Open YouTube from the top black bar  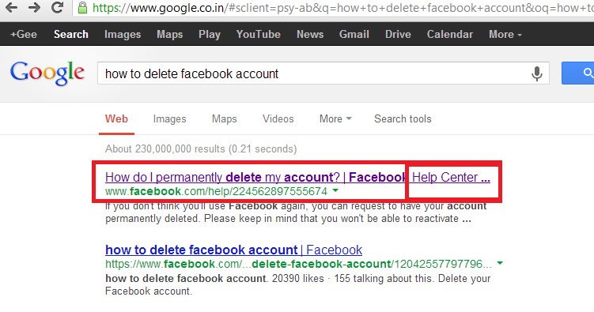pos(259,35)
